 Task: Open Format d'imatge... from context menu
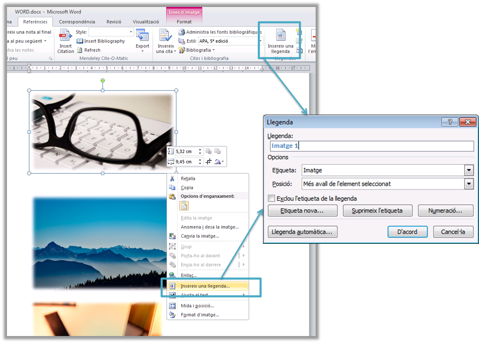(x=200, y=315)
